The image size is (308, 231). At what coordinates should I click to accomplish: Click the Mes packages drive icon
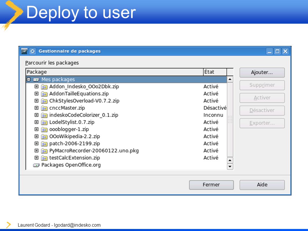click(x=36, y=80)
